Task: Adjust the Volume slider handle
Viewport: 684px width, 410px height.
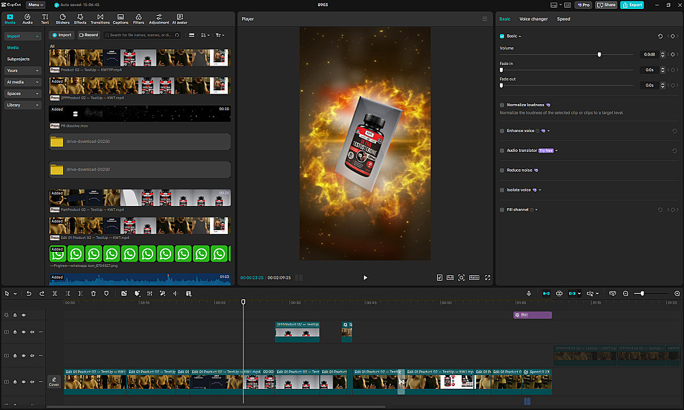Action: [x=599, y=54]
